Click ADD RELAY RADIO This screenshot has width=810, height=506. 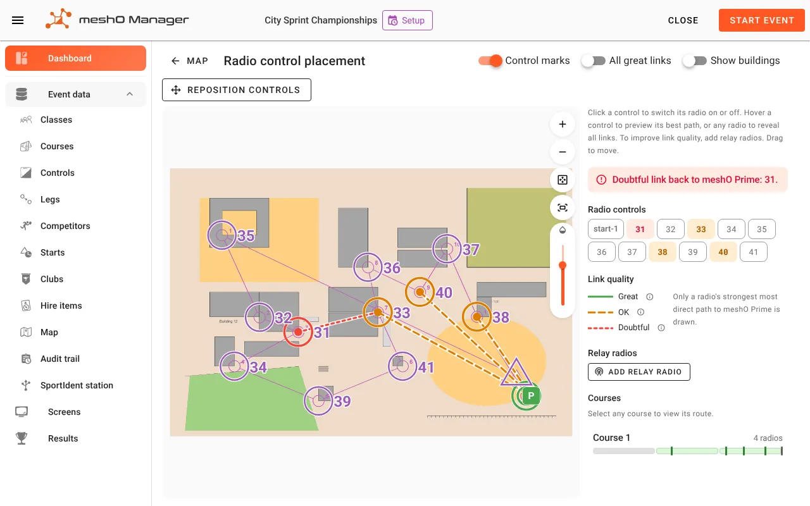coord(639,372)
